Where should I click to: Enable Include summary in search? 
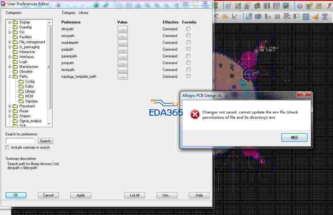[x=7, y=147]
